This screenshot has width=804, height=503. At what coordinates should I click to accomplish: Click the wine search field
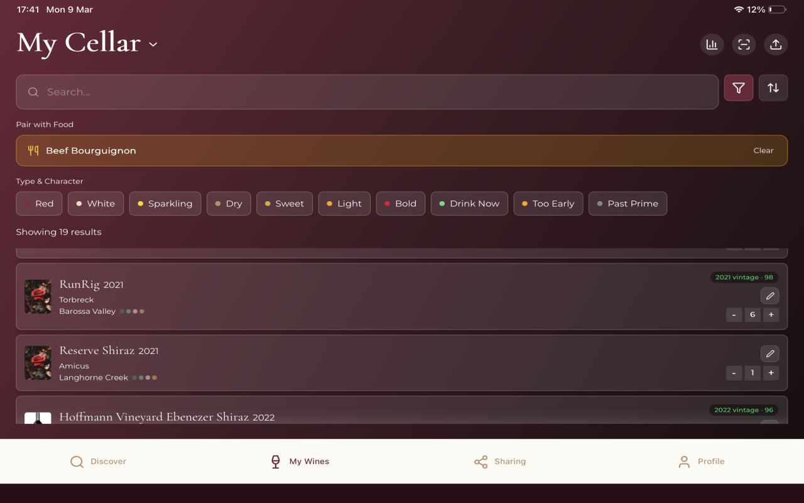[367, 92]
